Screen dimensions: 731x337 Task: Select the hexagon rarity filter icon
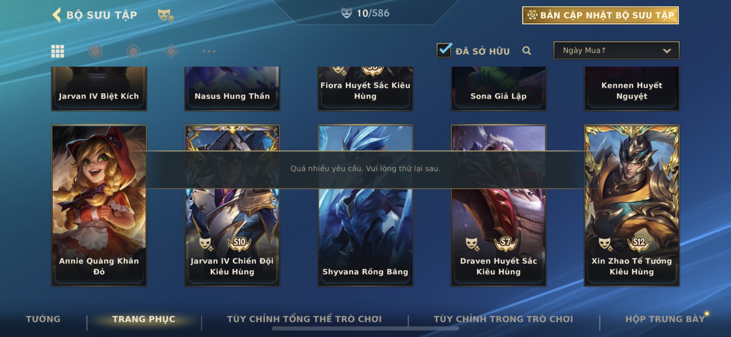(x=95, y=51)
